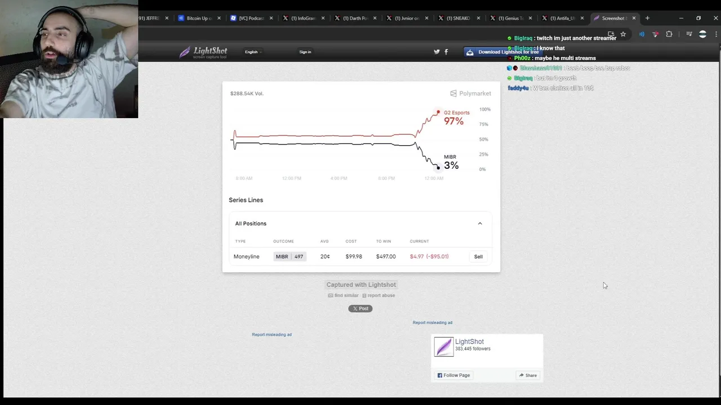Click the $99.98 cost value
This screenshot has height=405, width=721.
(x=354, y=256)
